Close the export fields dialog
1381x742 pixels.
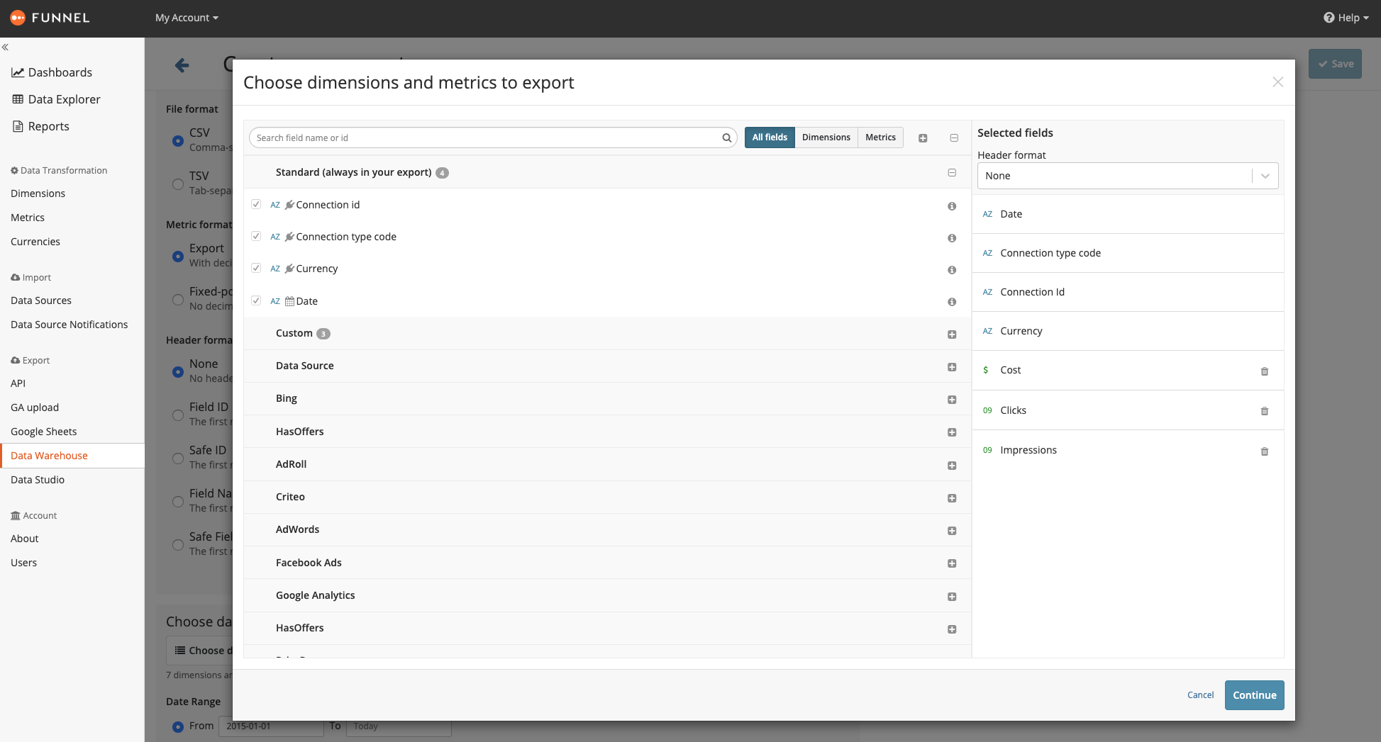(1277, 82)
